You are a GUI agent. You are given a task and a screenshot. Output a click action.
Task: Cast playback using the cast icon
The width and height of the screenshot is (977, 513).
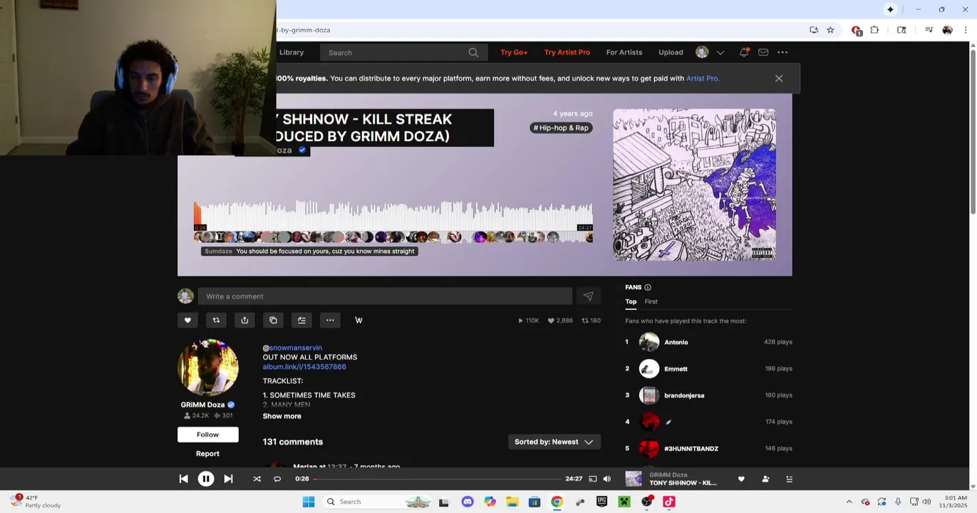click(x=593, y=479)
